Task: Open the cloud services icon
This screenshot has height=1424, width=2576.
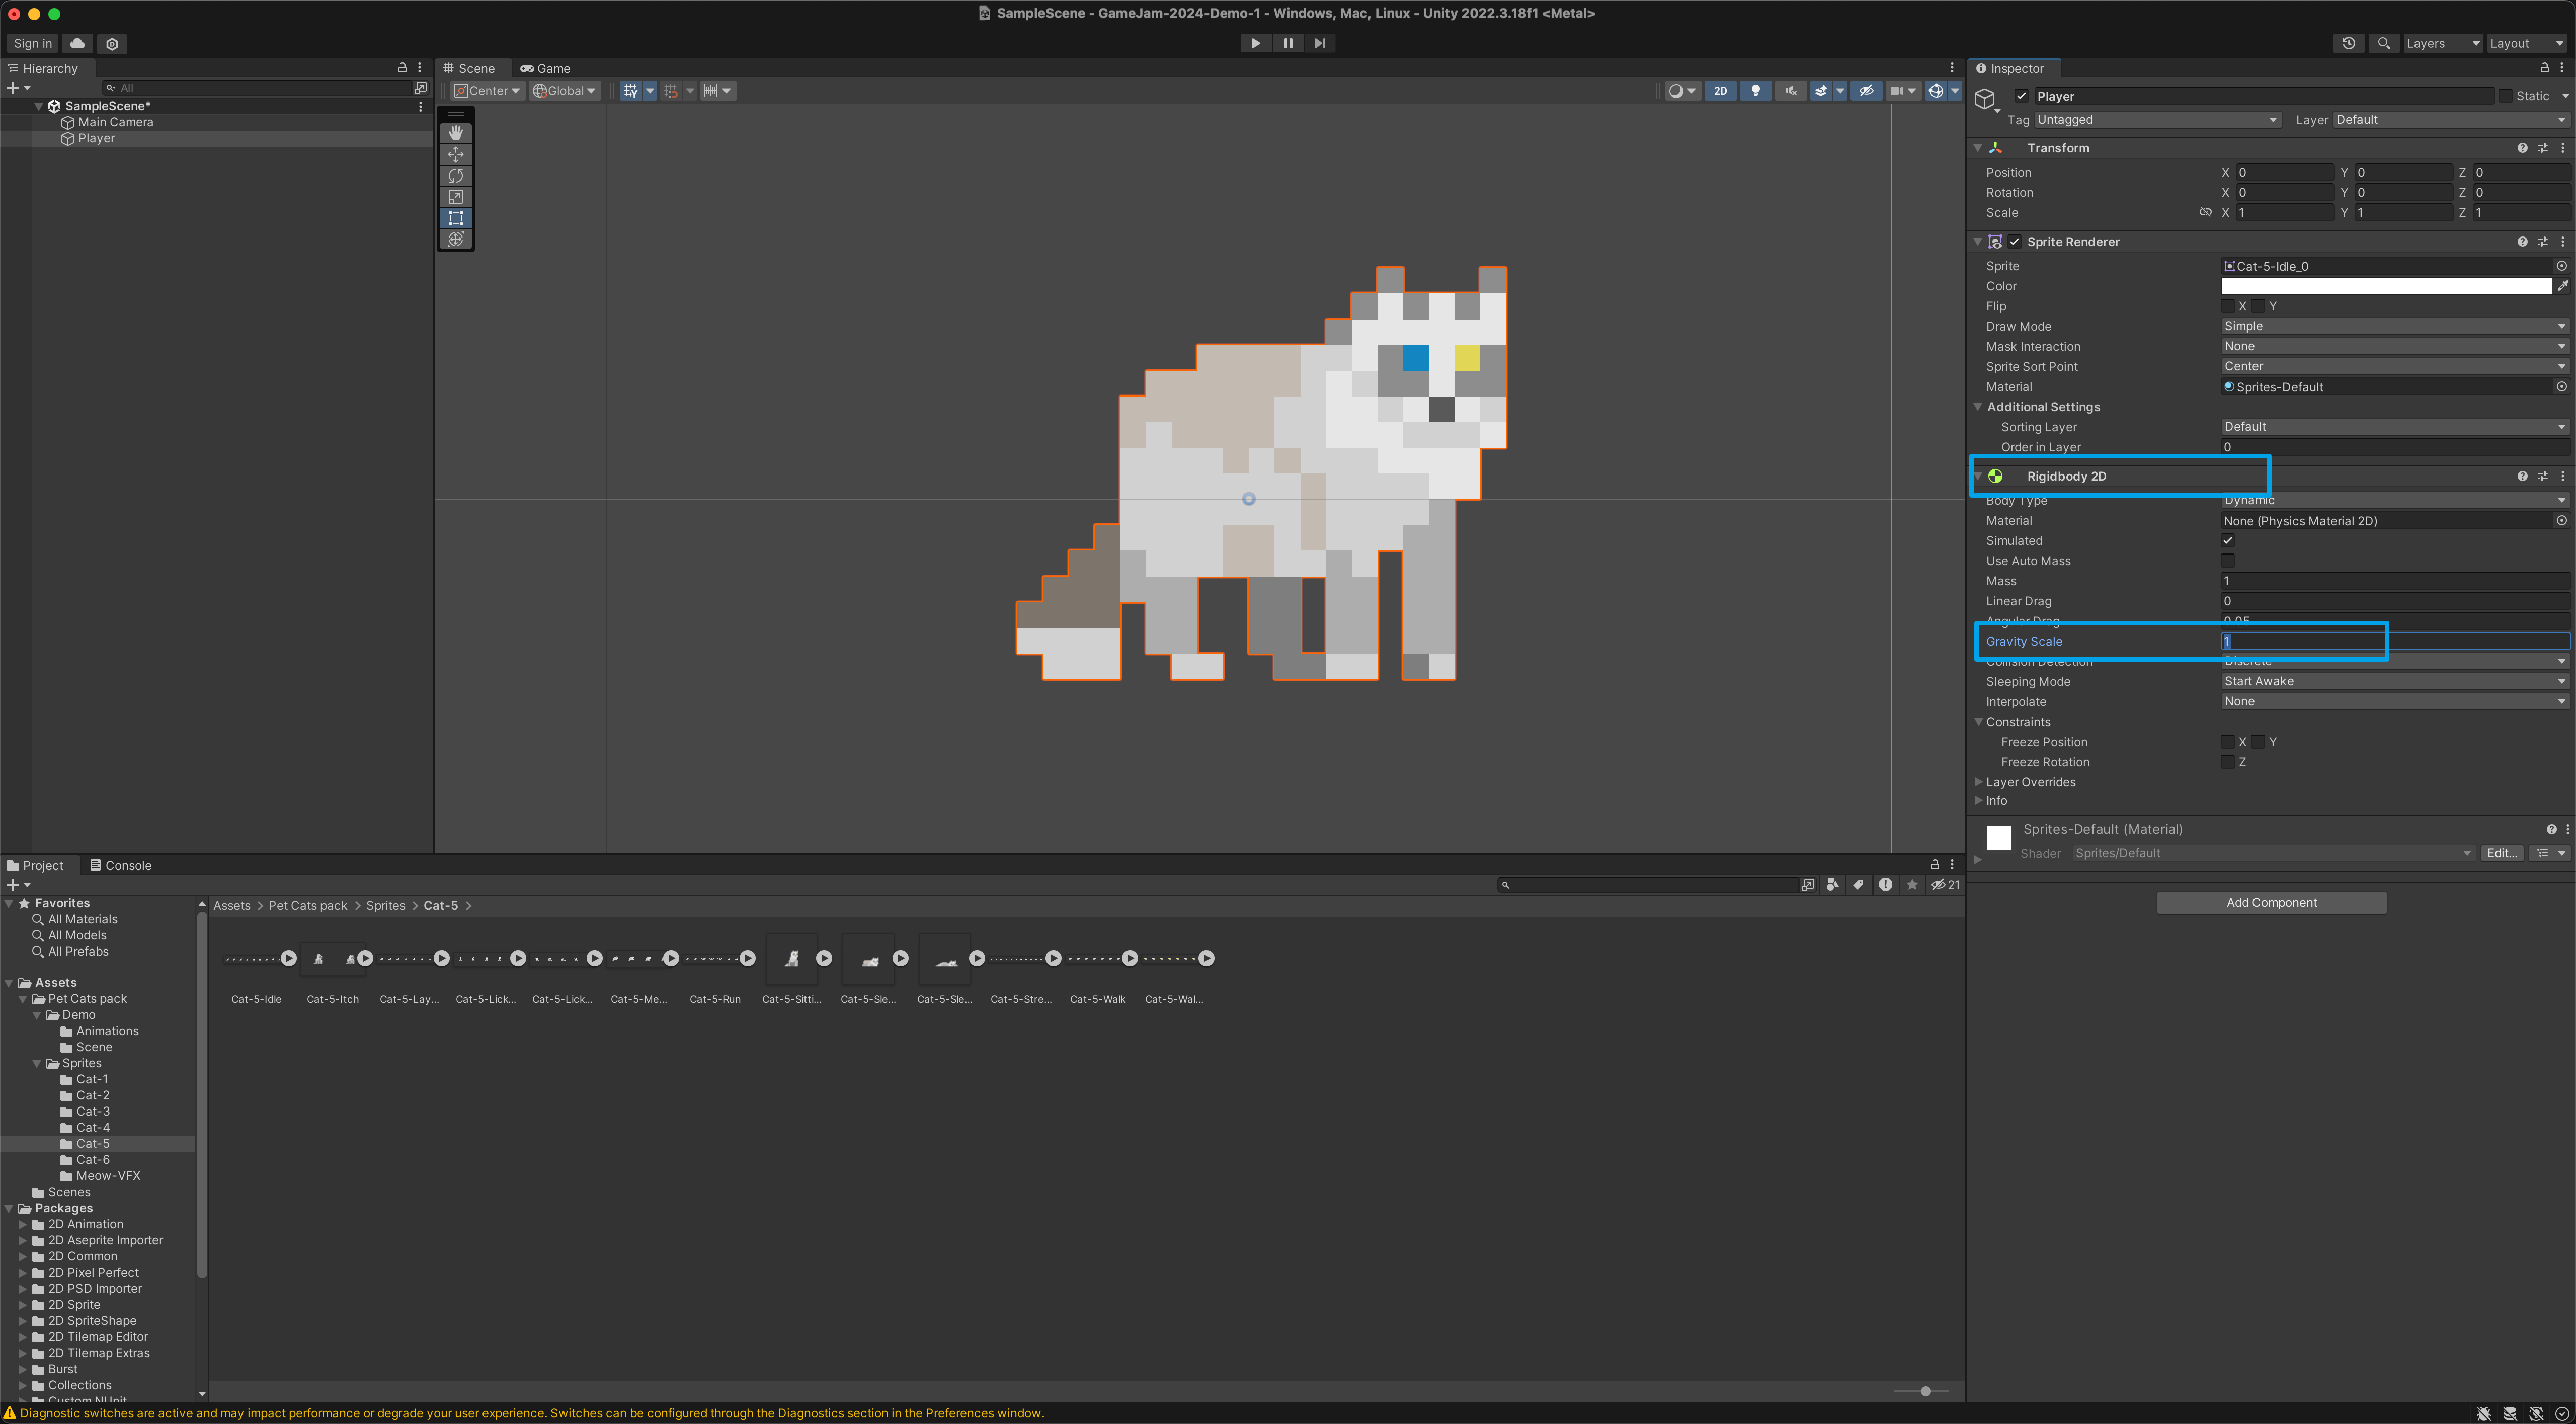Action: [x=77, y=43]
